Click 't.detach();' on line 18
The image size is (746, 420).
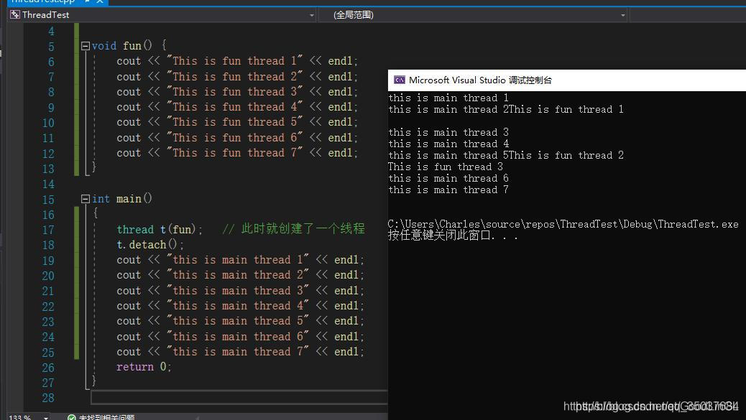(150, 245)
